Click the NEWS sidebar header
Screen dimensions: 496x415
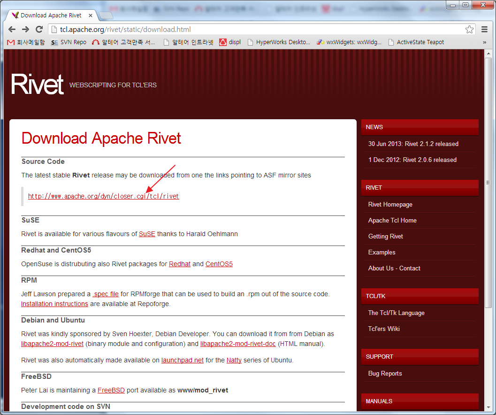tap(420, 127)
